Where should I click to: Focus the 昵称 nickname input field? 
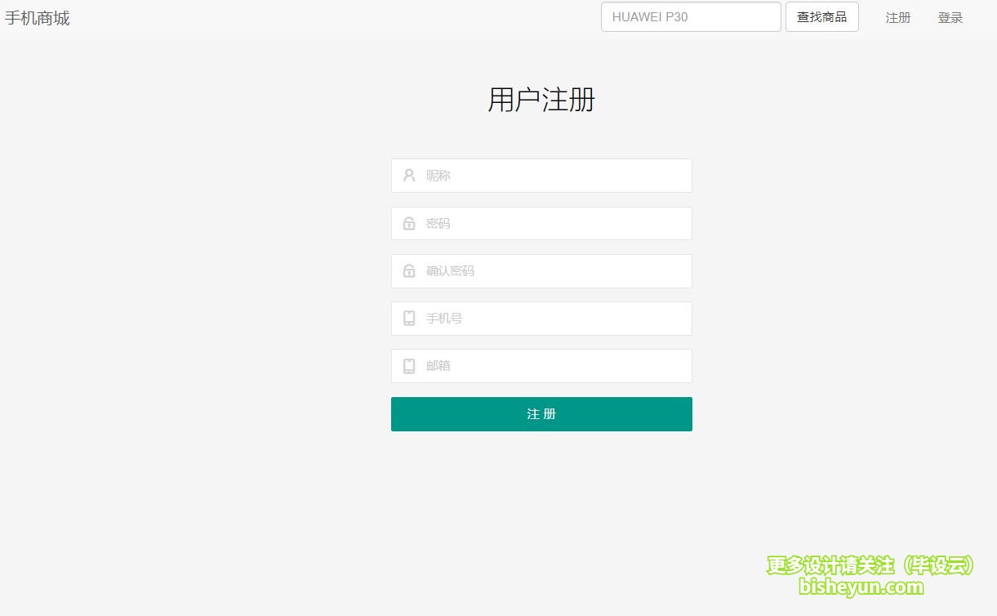pos(555,176)
